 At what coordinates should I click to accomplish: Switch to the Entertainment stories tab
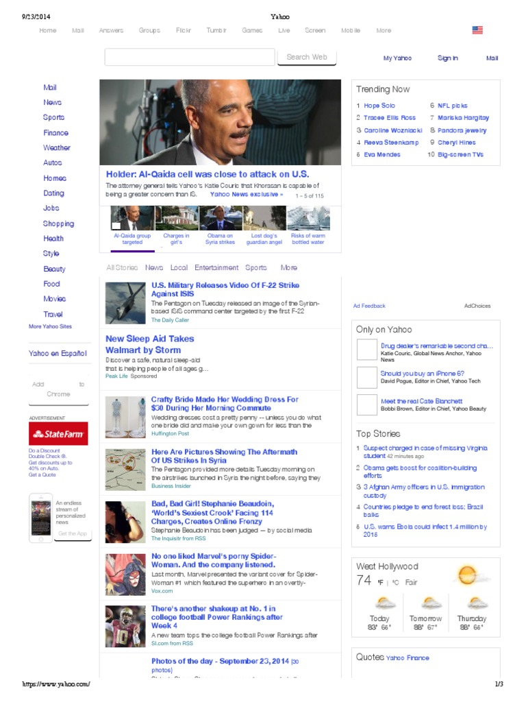[216, 267]
